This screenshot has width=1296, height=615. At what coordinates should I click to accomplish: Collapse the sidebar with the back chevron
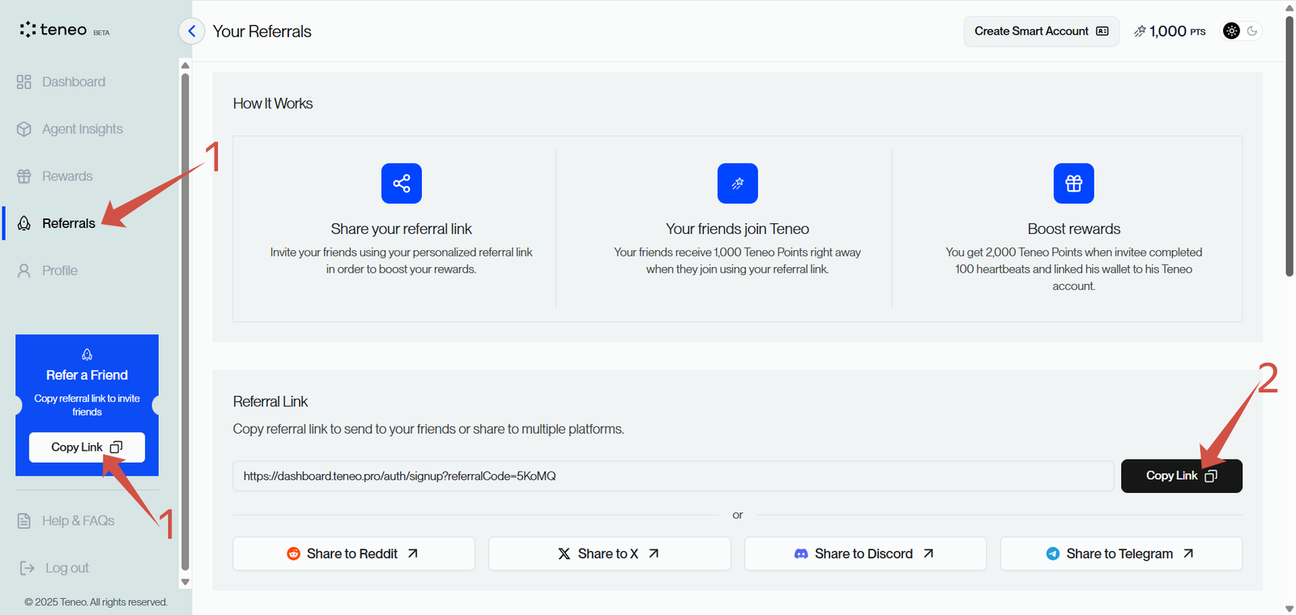[x=191, y=32]
